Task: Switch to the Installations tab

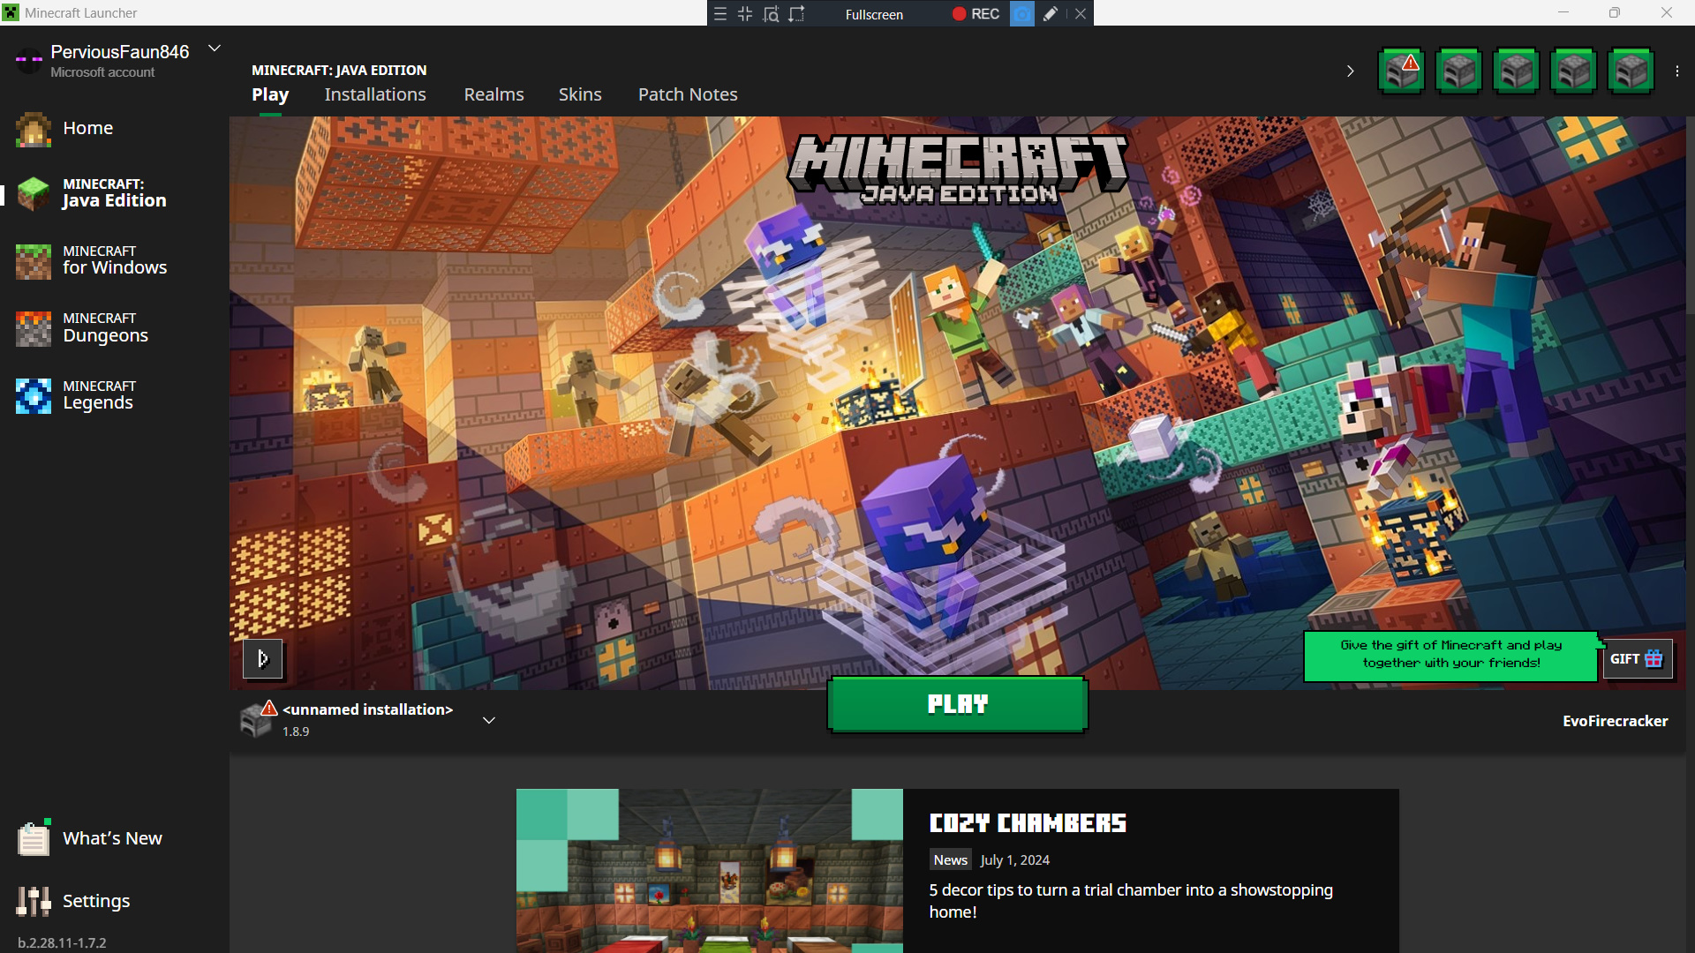Action: (374, 94)
